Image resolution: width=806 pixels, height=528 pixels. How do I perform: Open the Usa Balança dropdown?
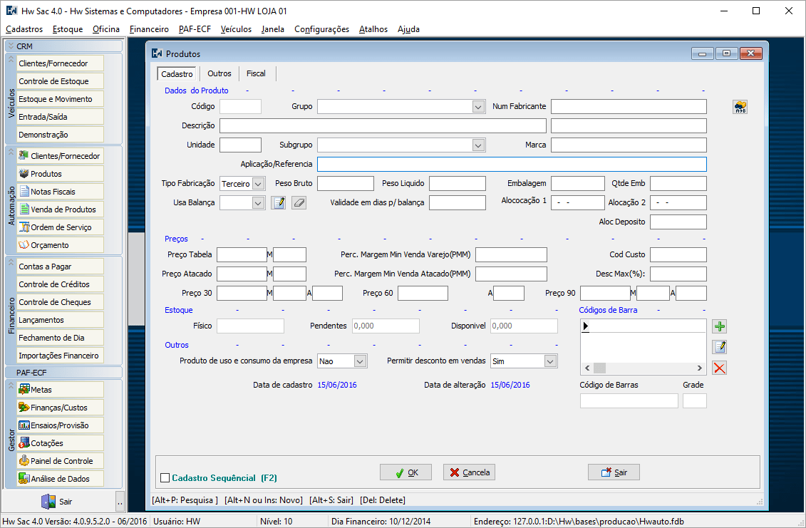(x=259, y=203)
